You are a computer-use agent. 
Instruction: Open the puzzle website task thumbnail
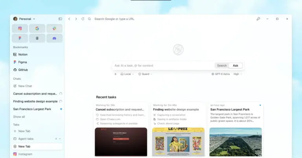tap(178, 142)
